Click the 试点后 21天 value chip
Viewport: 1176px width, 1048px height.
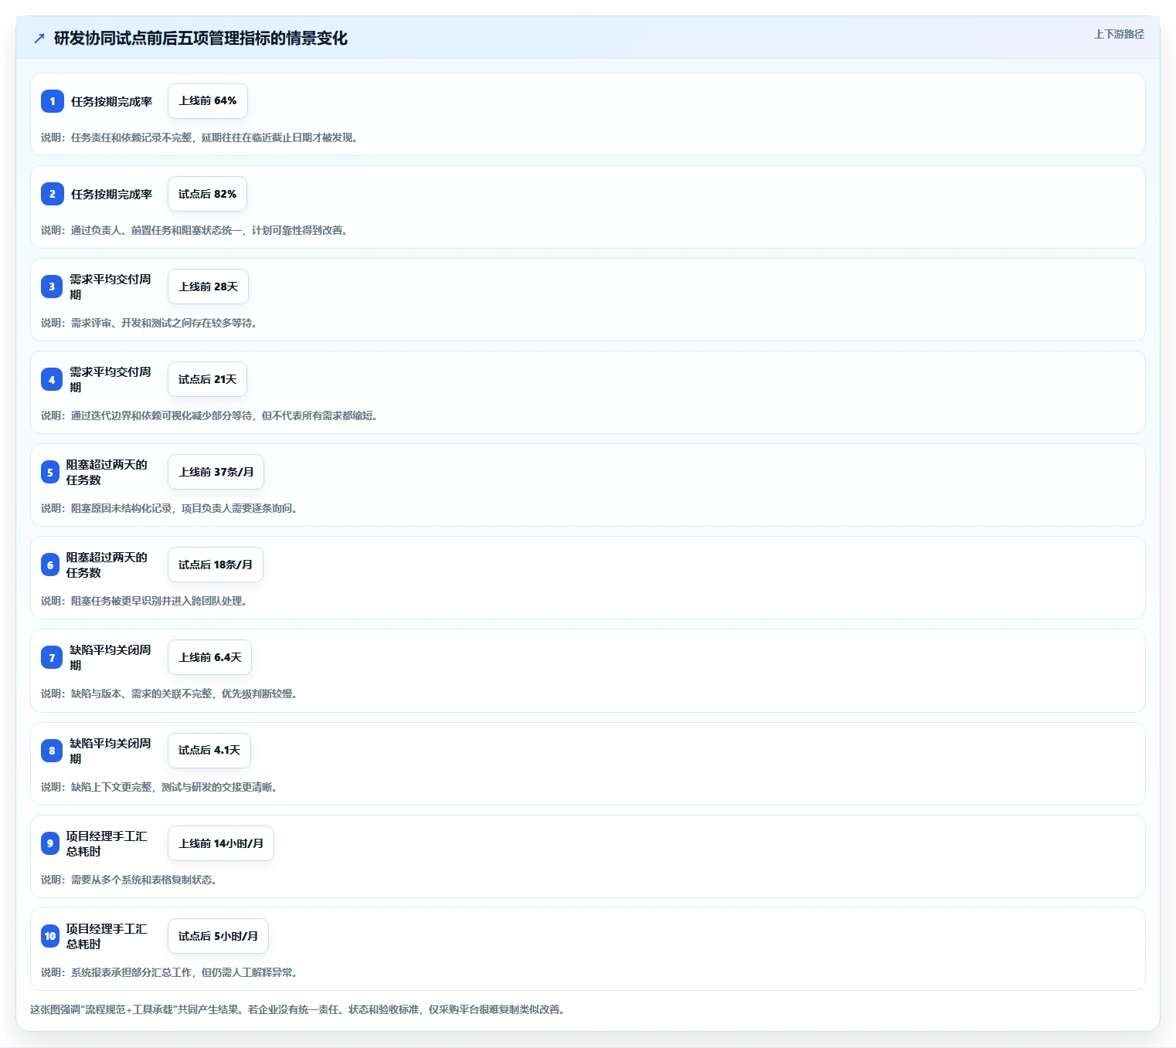pyautogui.click(x=207, y=379)
